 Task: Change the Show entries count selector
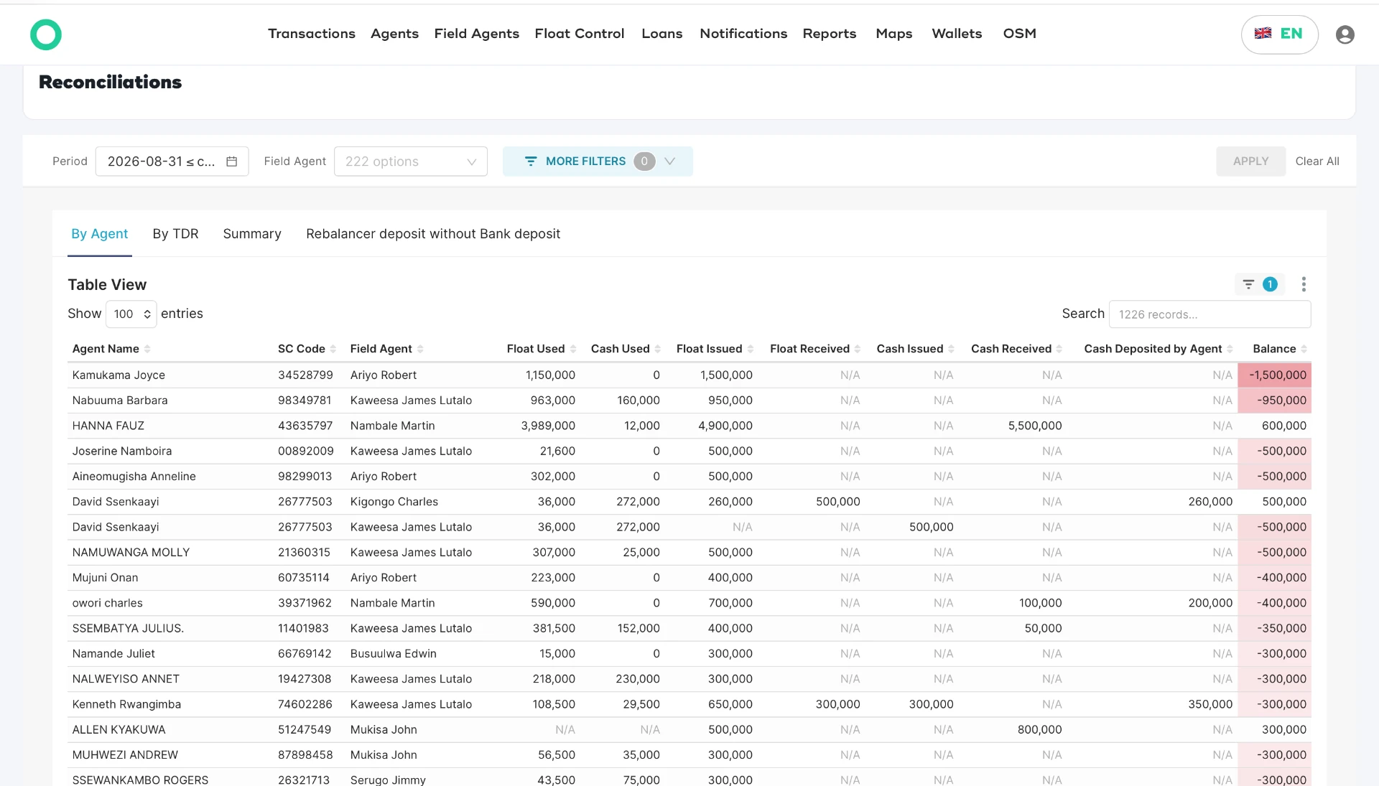tap(131, 314)
